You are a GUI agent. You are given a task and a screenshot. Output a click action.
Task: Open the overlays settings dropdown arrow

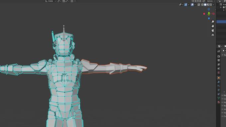195,5
